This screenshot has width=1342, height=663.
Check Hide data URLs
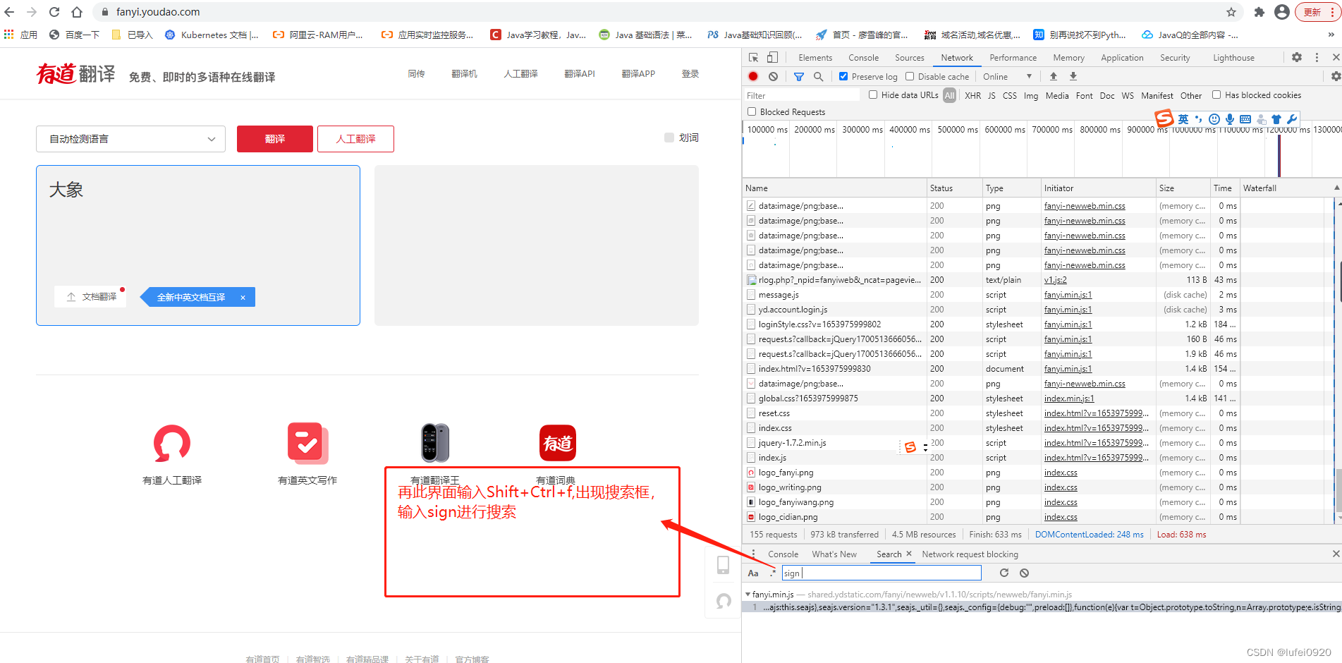[873, 95]
